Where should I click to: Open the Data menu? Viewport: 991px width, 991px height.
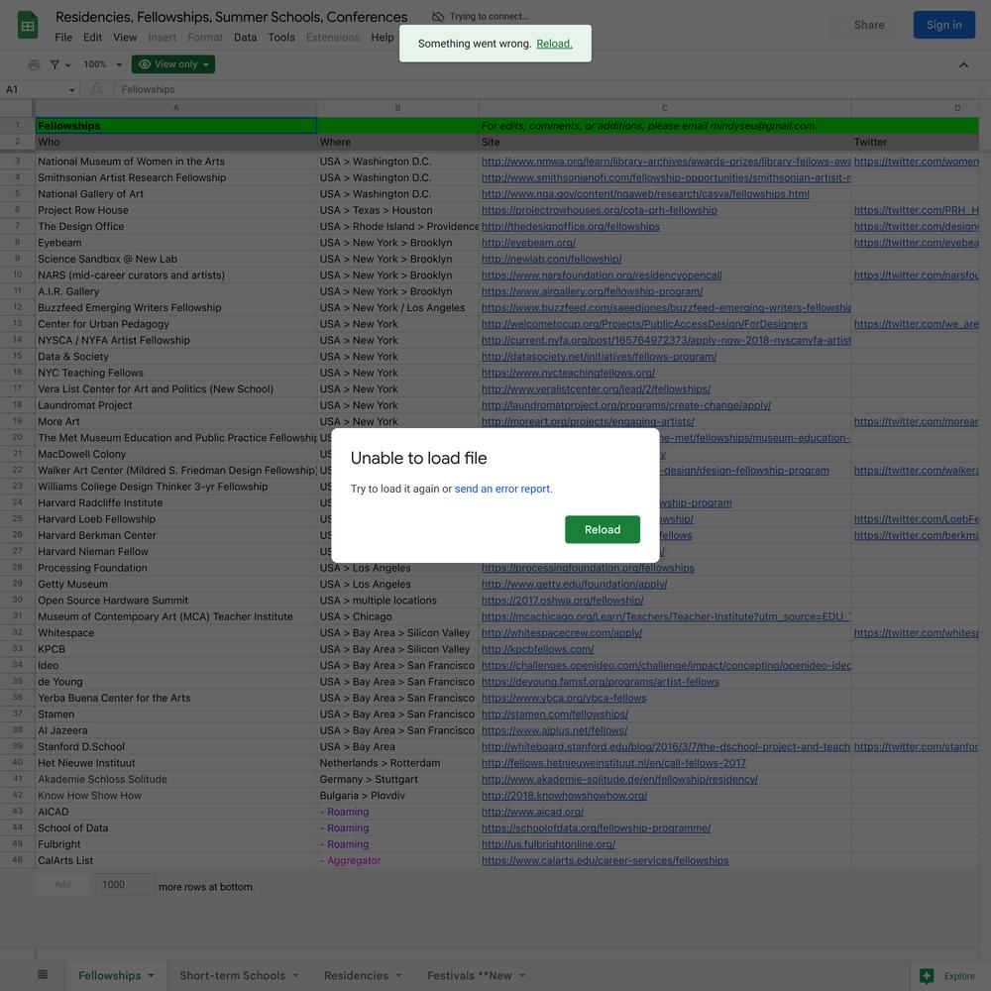[245, 38]
